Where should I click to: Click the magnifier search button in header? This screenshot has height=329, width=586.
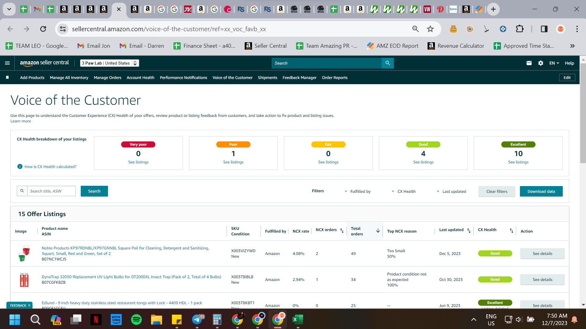pos(388,63)
